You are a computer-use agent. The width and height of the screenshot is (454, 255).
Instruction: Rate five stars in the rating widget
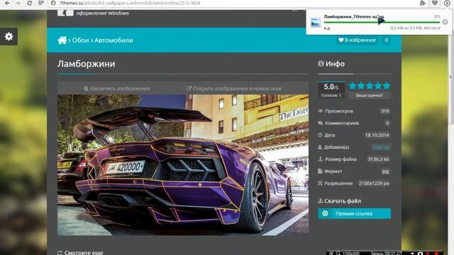pyautogui.click(x=387, y=86)
